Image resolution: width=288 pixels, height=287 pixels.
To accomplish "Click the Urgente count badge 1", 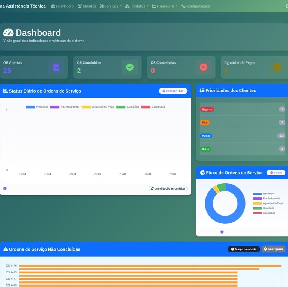I will tap(282, 109).
